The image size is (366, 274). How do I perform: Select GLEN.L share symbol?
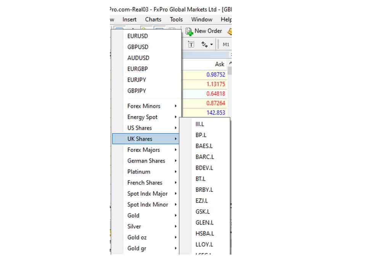205,223
